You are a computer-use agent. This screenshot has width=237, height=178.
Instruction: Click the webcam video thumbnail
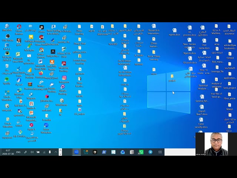pos(216,144)
